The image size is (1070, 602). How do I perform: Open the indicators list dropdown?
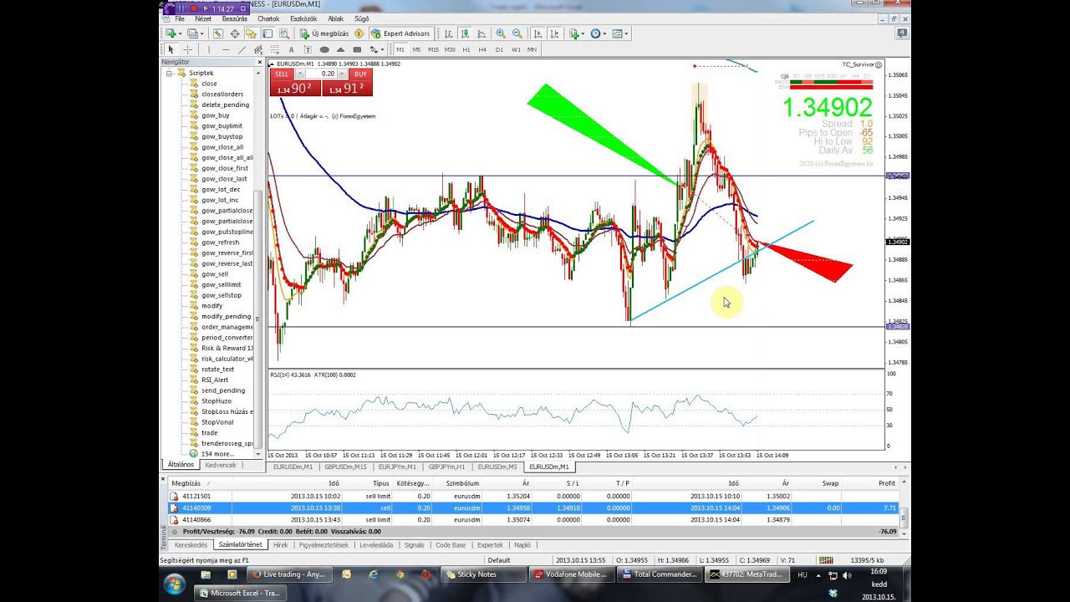point(576,33)
